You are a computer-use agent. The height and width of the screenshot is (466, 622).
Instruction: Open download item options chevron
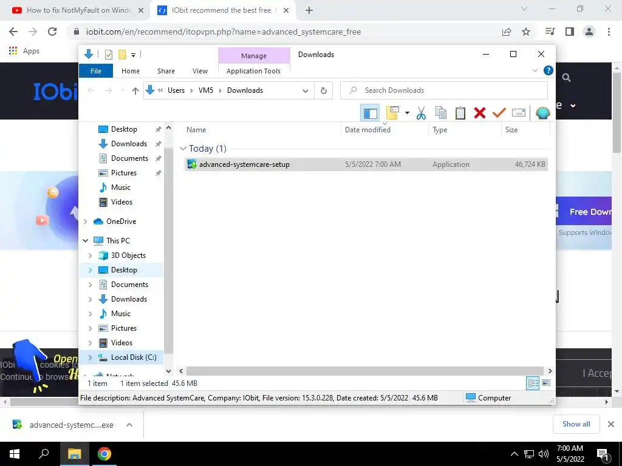point(129,425)
